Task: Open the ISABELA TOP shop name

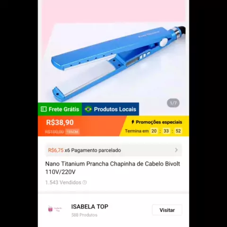Action: [x=90, y=207]
